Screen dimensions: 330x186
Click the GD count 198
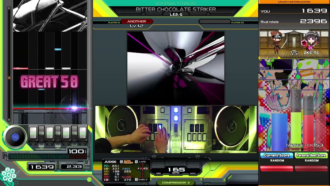(x=115, y=172)
